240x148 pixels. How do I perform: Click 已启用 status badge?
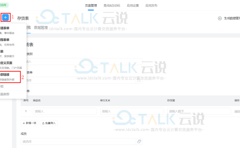(4, 5)
